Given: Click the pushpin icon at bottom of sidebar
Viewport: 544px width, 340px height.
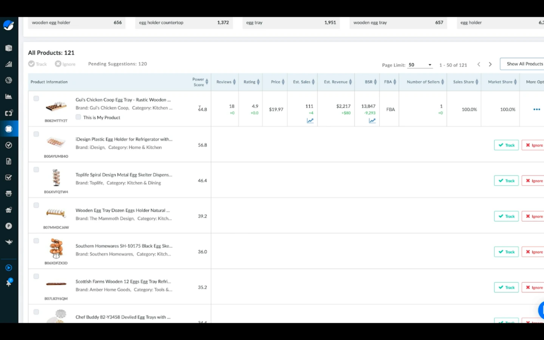Looking at the screenshot, I should (8, 283).
